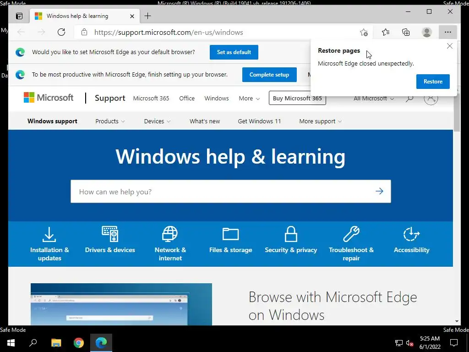The image size is (469, 352).
Task: Open the What's new menu item
Action: click(205, 121)
